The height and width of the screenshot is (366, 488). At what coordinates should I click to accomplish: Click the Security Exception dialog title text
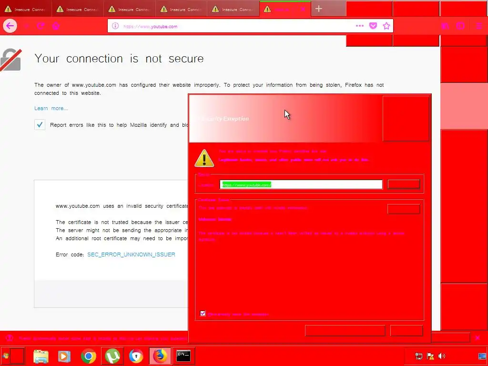point(224,119)
